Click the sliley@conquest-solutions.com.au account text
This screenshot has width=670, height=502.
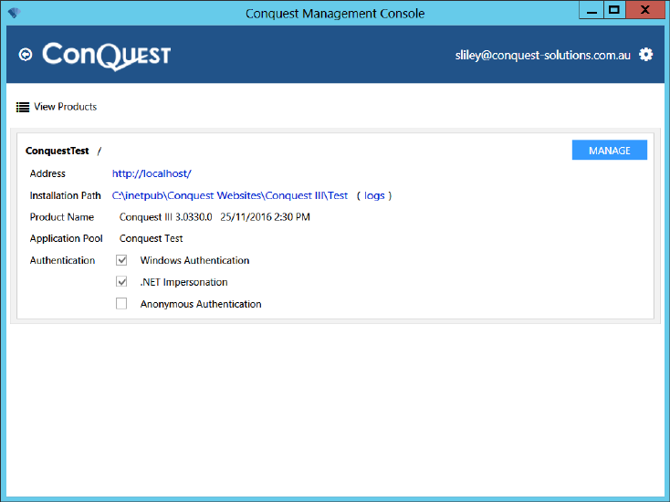coord(543,55)
